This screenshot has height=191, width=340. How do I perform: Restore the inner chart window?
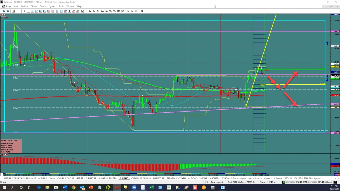tap(331, 6)
